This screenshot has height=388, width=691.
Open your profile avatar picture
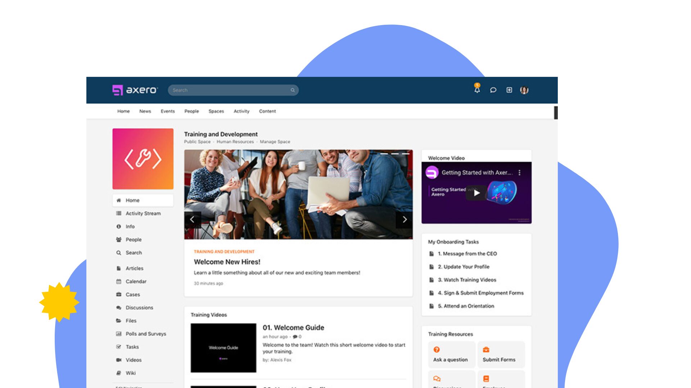tap(524, 90)
